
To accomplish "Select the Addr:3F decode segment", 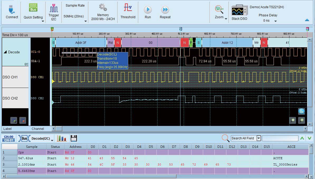I will [x=80, y=43].
